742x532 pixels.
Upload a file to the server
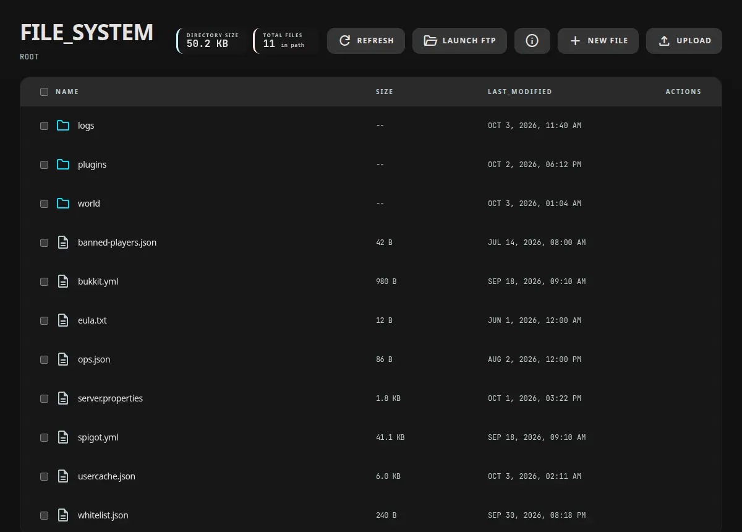pos(684,41)
